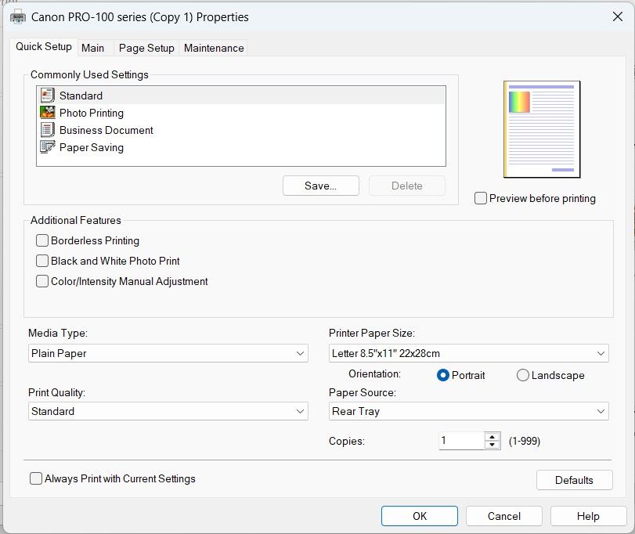Image resolution: width=635 pixels, height=534 pixels.
Task: Switch to the Page Setup tab
Action: point(146,48)
